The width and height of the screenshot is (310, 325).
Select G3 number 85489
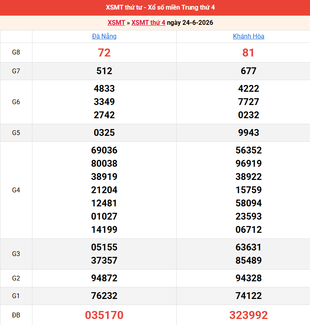(248, 260)
